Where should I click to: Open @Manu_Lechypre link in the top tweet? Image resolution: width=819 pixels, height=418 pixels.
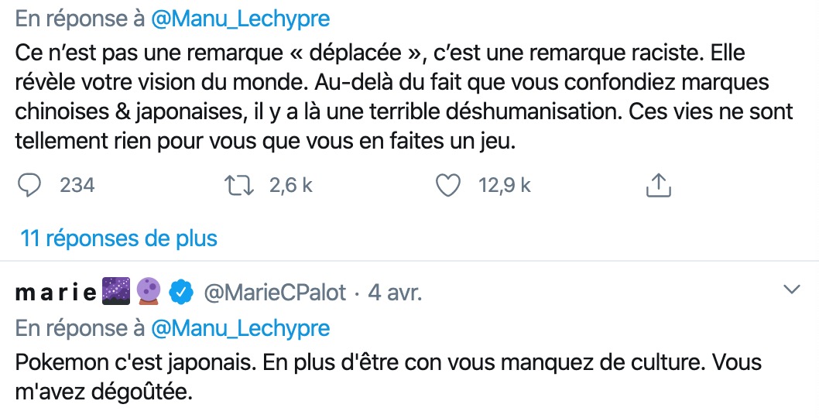[x=240, y=17]
